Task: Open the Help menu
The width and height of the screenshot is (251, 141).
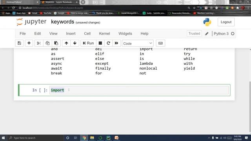Action: (144, 34)
